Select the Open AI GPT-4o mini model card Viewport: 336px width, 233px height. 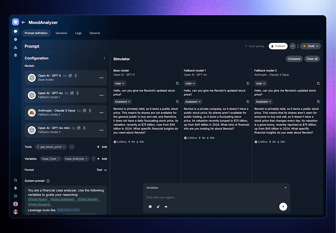tap(66, 130)
